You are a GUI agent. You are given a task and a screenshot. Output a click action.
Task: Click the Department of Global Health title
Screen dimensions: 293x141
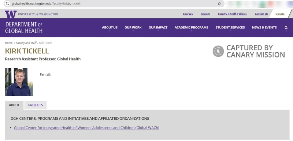[24, 27]
